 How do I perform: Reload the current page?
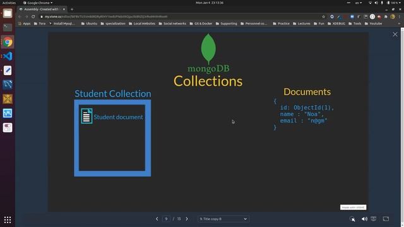(x=33, y=16)
